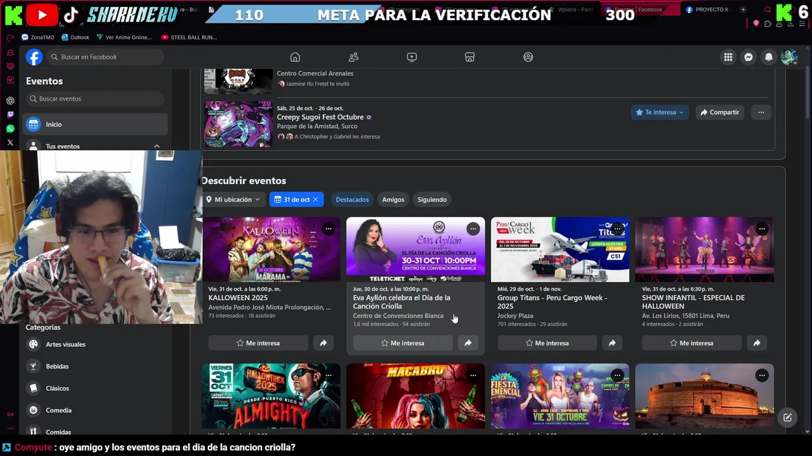The height and width of the screenshot is (456, 812).
Task: Open the Facebook menu grid icon
Action: (x=728, y=57)
